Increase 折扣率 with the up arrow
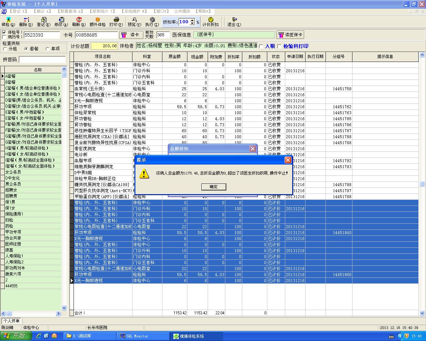 tap(192, 20)
